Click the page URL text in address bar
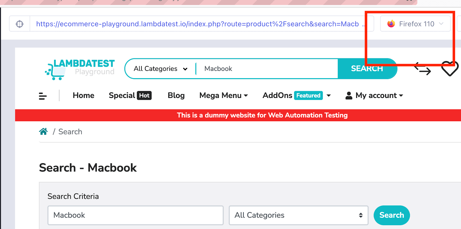Image resolution: width=461 pixels, height=229 pixels. (197, 24)
